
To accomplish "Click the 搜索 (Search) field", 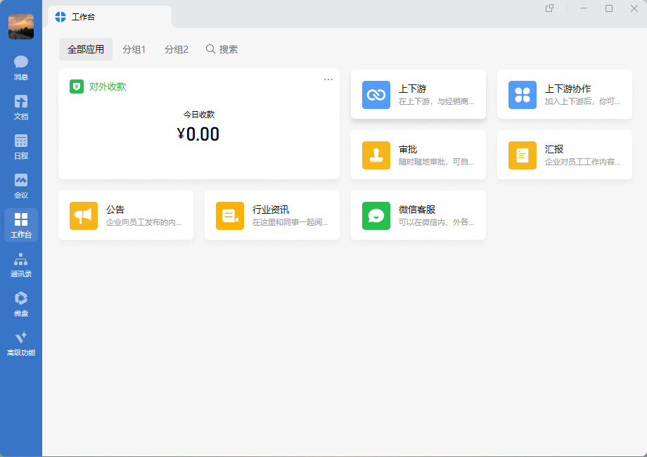I will pos(222,49).
